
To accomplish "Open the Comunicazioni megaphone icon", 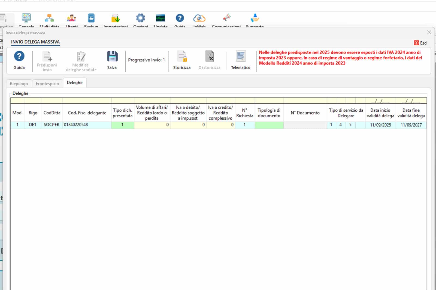I will click(226, 18).
